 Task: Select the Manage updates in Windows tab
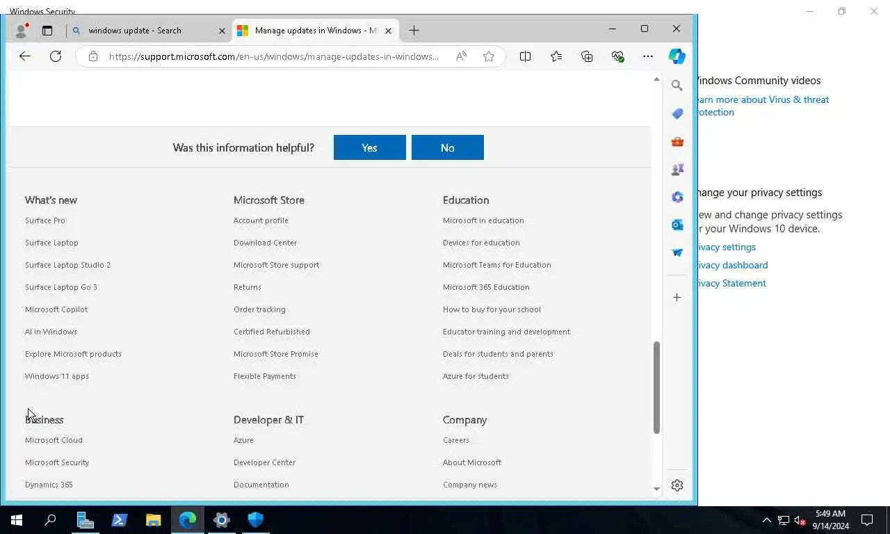(x=316, y=31)
